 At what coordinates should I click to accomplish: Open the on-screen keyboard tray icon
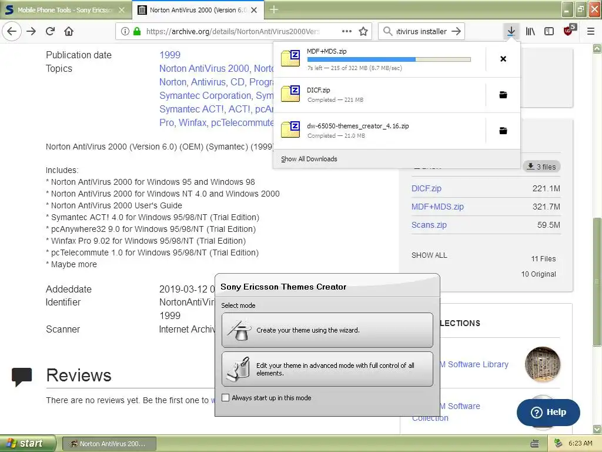(534, 444)
